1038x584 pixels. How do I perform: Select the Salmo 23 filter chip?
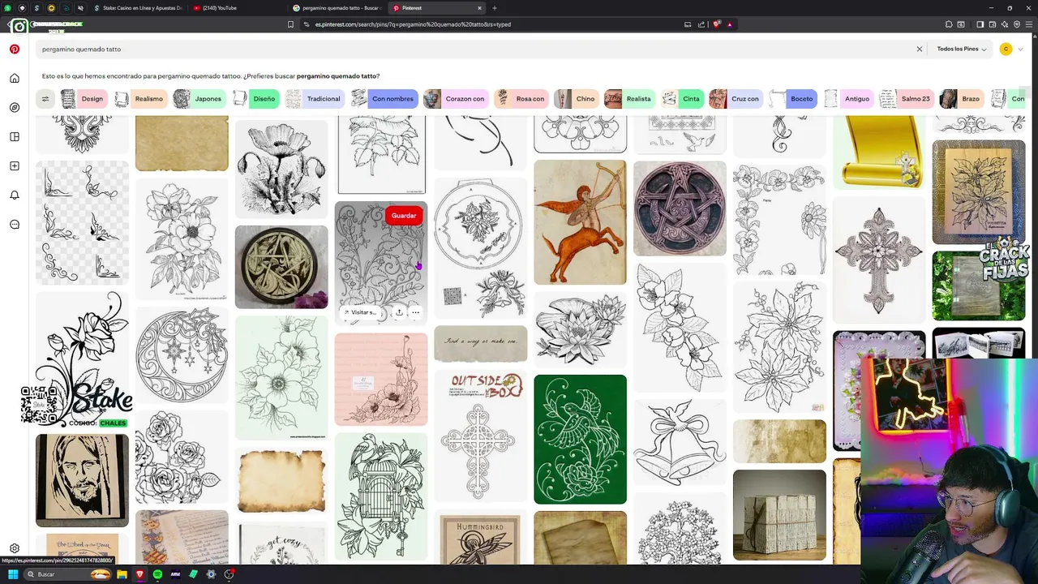(906, 99)
